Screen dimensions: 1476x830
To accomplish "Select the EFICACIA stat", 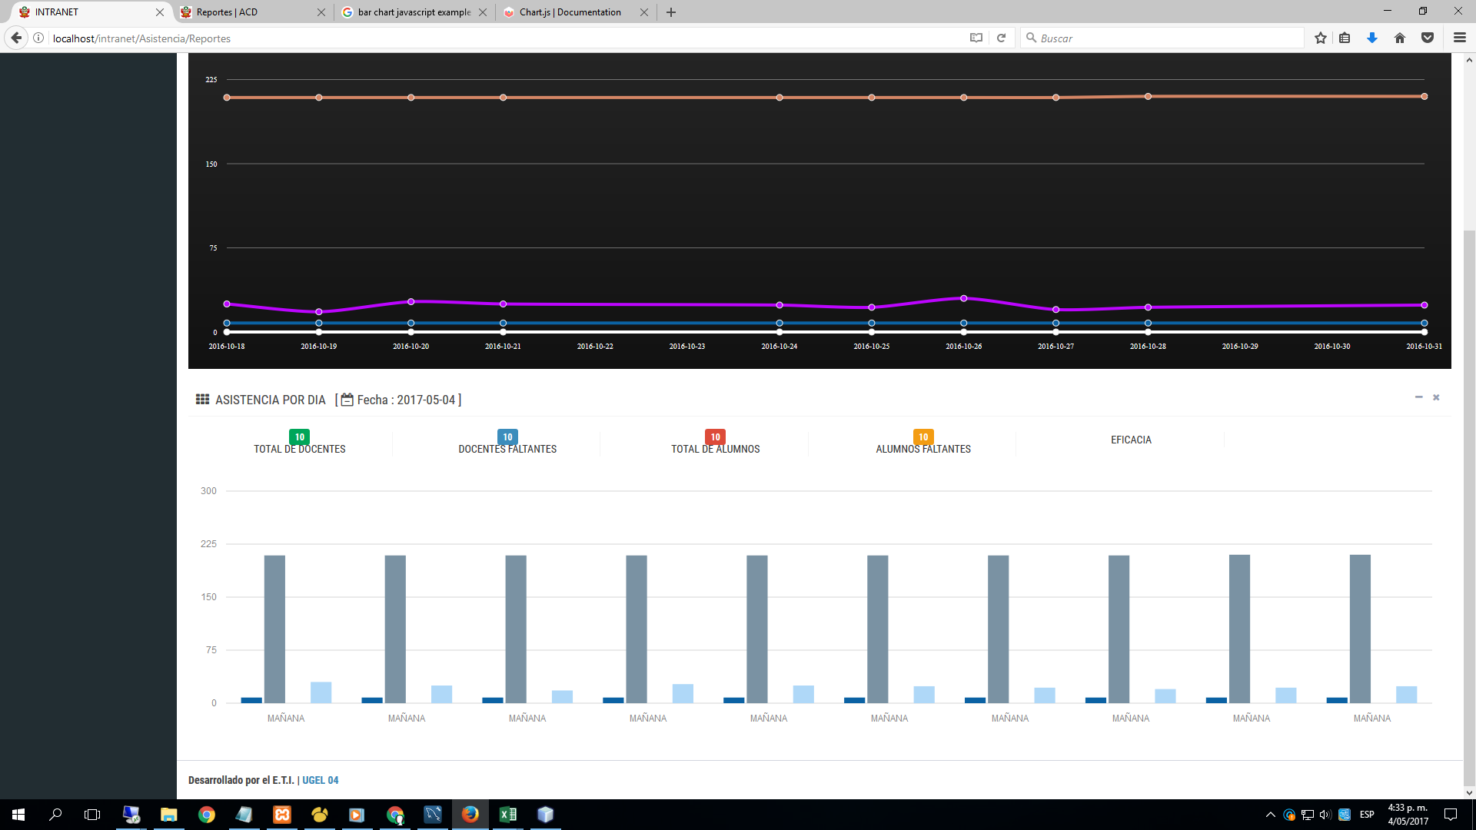I will point(1131,440).
